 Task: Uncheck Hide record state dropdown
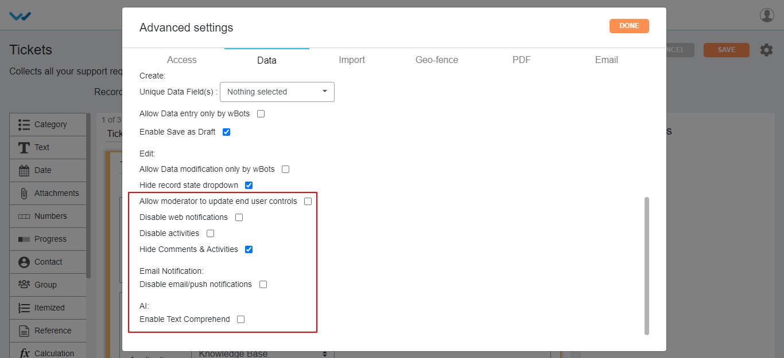[x=249, y=185]
